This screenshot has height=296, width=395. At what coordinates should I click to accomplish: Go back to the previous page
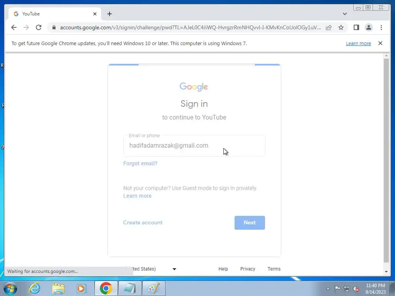coord(14,27)
